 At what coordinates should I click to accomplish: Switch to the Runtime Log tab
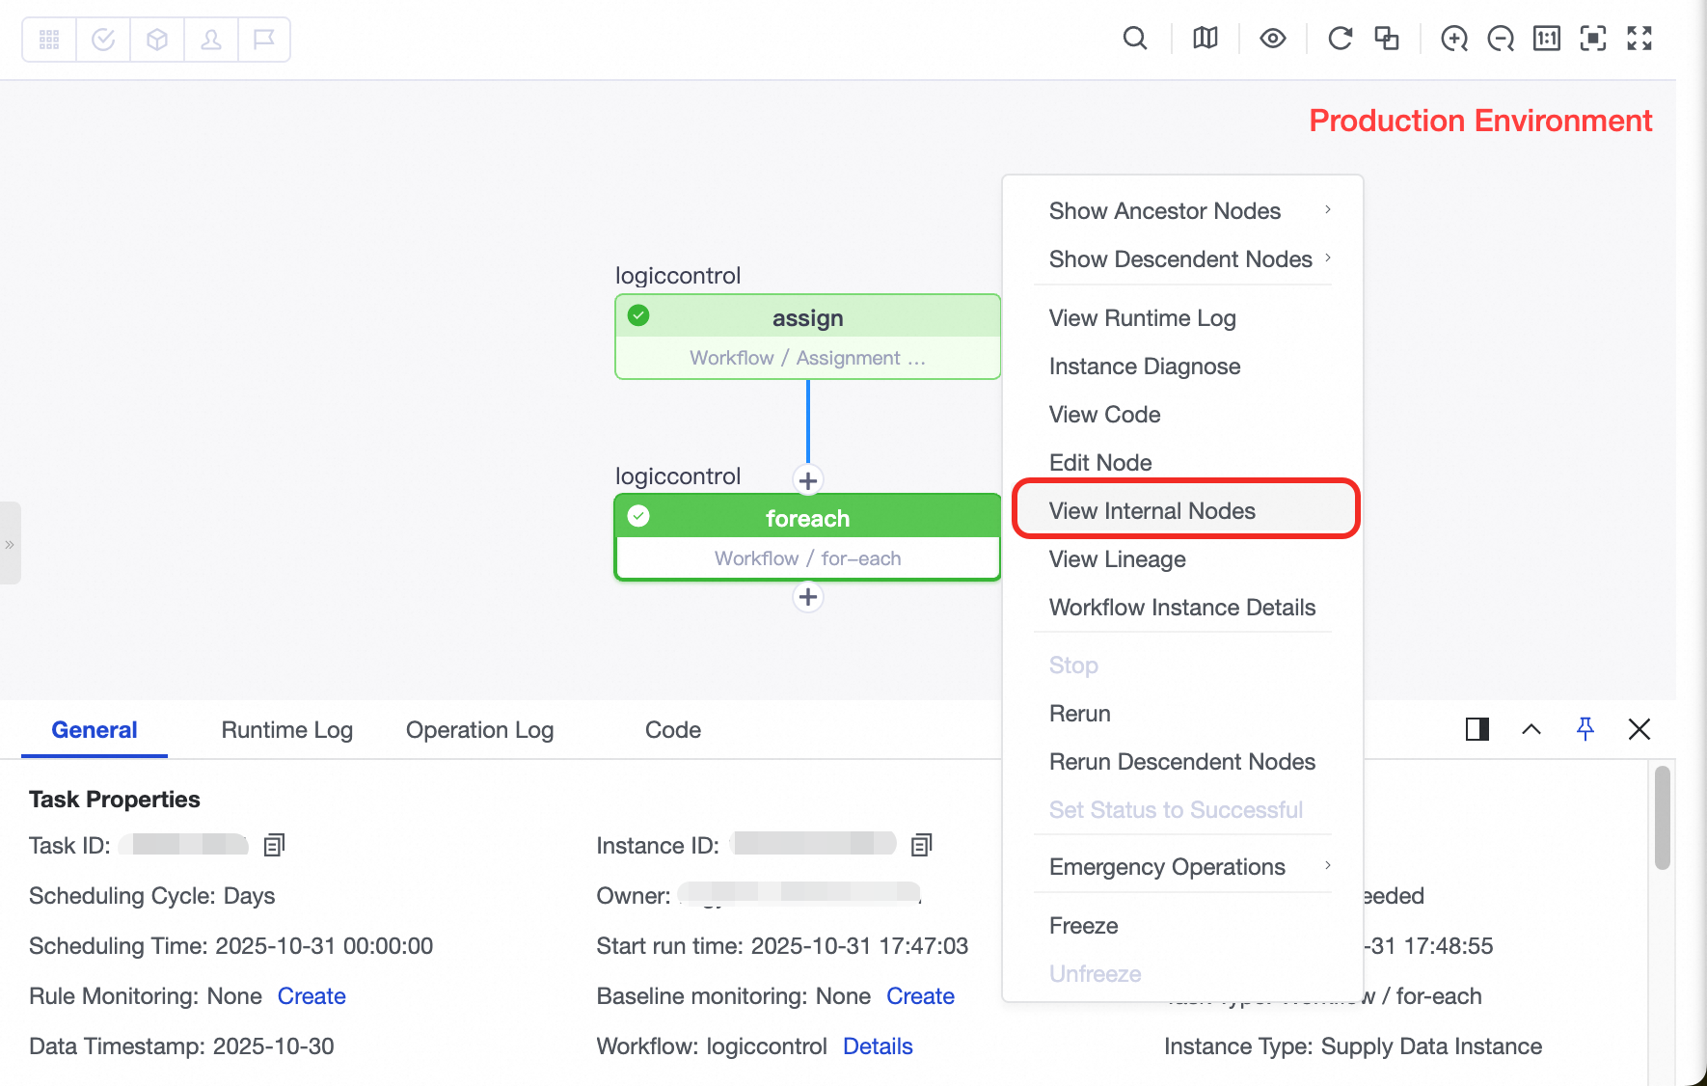pos(286,730)
